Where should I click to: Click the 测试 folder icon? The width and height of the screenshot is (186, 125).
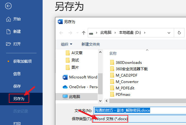click(68, 60)
